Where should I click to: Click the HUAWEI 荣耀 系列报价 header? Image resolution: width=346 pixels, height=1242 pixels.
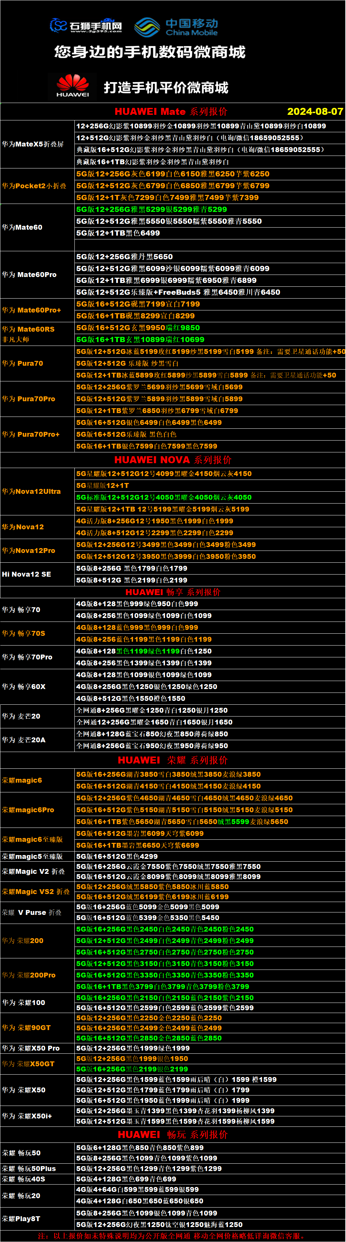172,760
